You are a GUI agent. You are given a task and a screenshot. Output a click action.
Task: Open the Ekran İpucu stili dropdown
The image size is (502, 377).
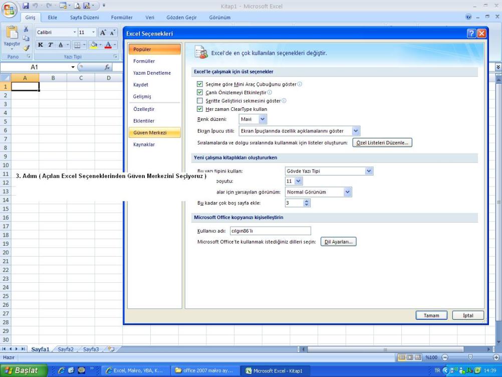coord(356,131)
